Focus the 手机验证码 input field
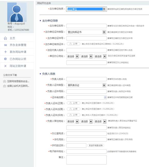The image size is (149, 167). click(76, 146)
